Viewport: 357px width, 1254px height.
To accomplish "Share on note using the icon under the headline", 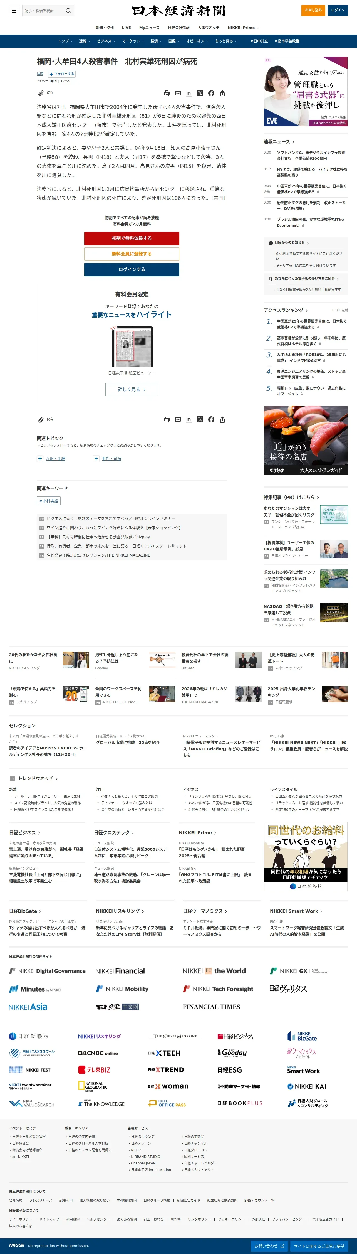I will pos(189,94).
